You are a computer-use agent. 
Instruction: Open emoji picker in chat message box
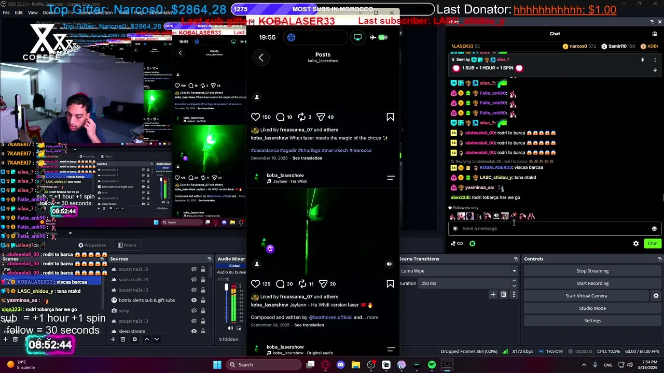pos(654,228)
